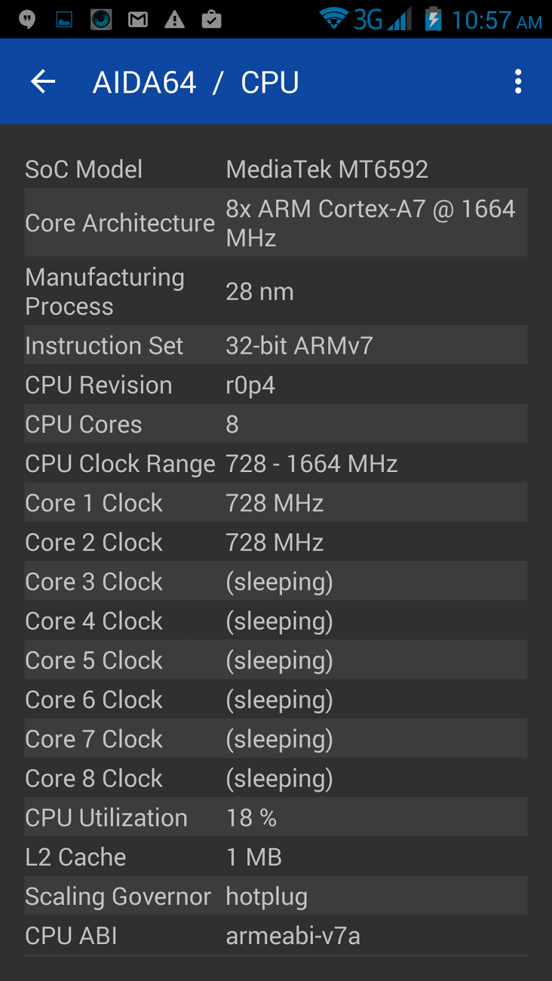Tap the AIDA64 / CPU title

click(x=196, y=83)
